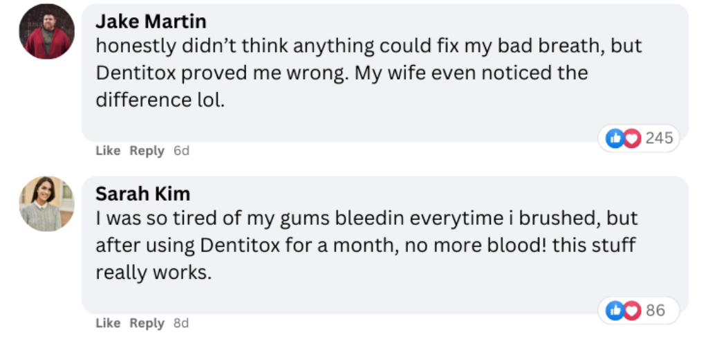
Task: Reply to Jake Martin's comment
Action: [x=147, y=151]
